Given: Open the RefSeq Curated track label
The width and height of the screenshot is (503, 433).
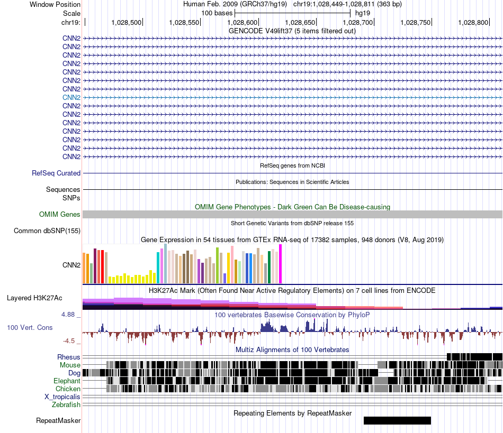Looking at the screenshot, I should click(56, 173).
